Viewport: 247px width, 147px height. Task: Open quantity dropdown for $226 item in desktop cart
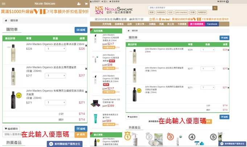point(207,50)
